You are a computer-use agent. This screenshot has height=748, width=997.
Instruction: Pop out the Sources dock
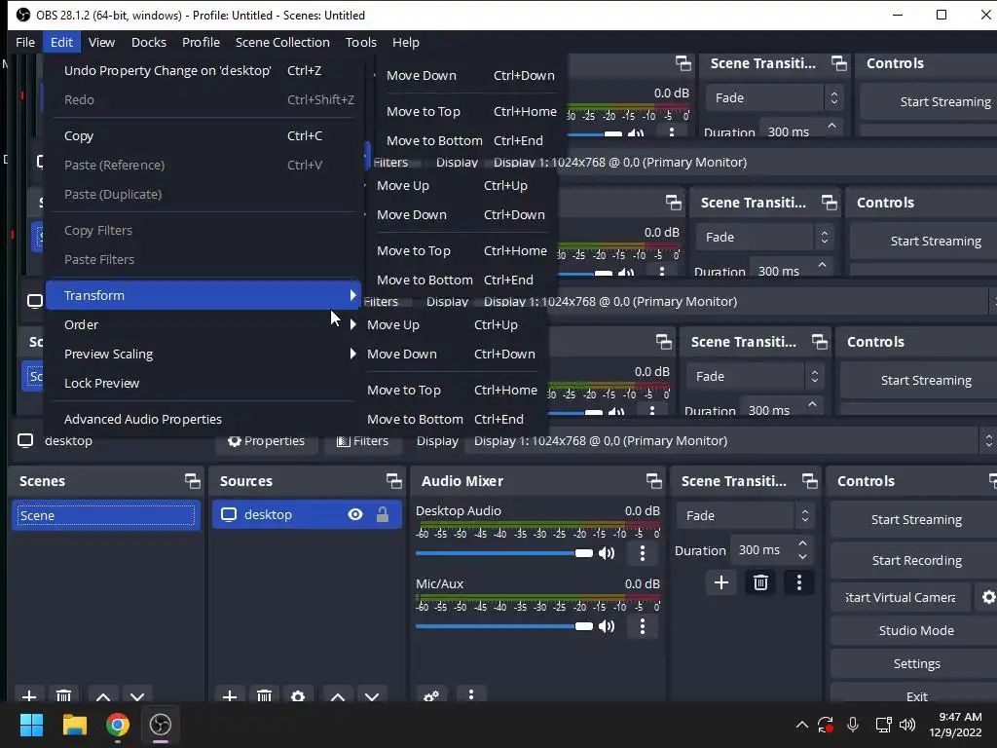click(393, 481)
